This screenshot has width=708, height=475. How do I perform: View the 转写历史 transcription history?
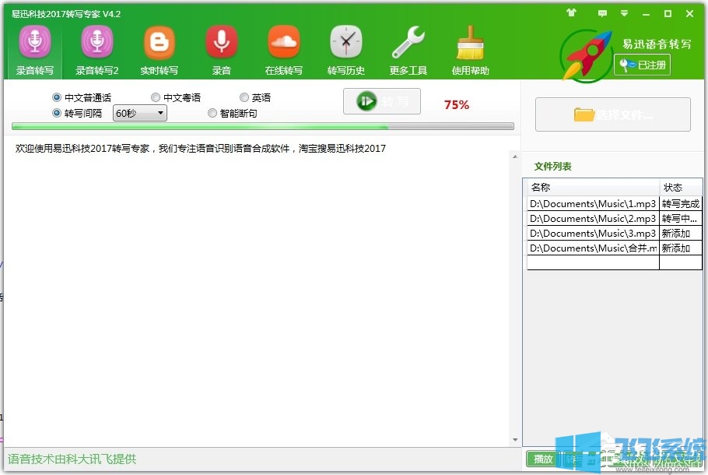pos(345,48)
